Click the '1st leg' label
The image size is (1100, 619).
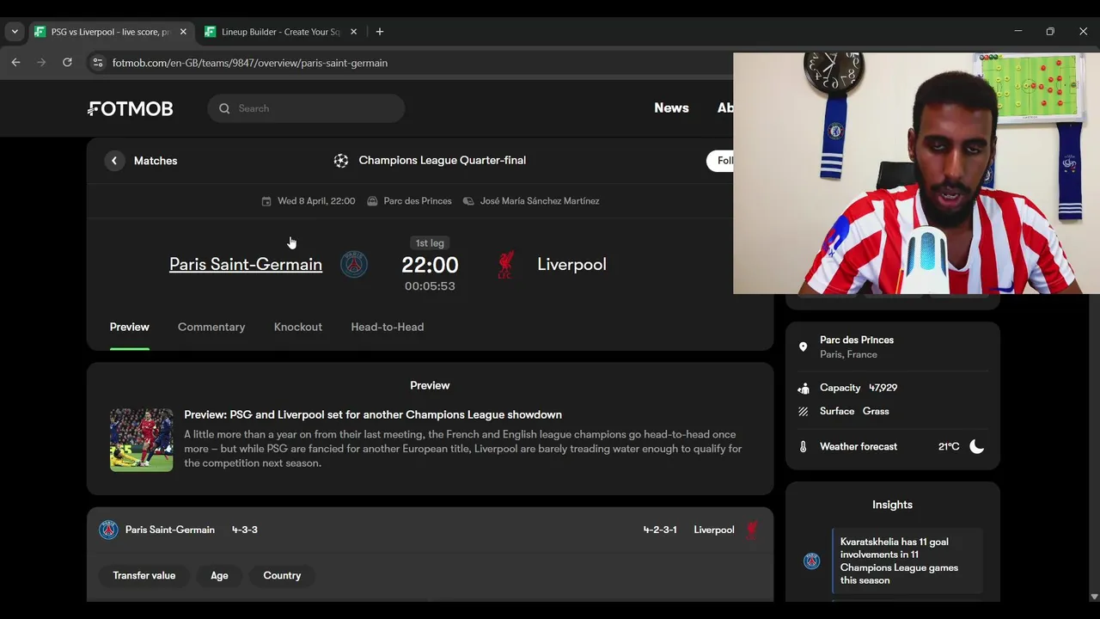tap(430, 243)
